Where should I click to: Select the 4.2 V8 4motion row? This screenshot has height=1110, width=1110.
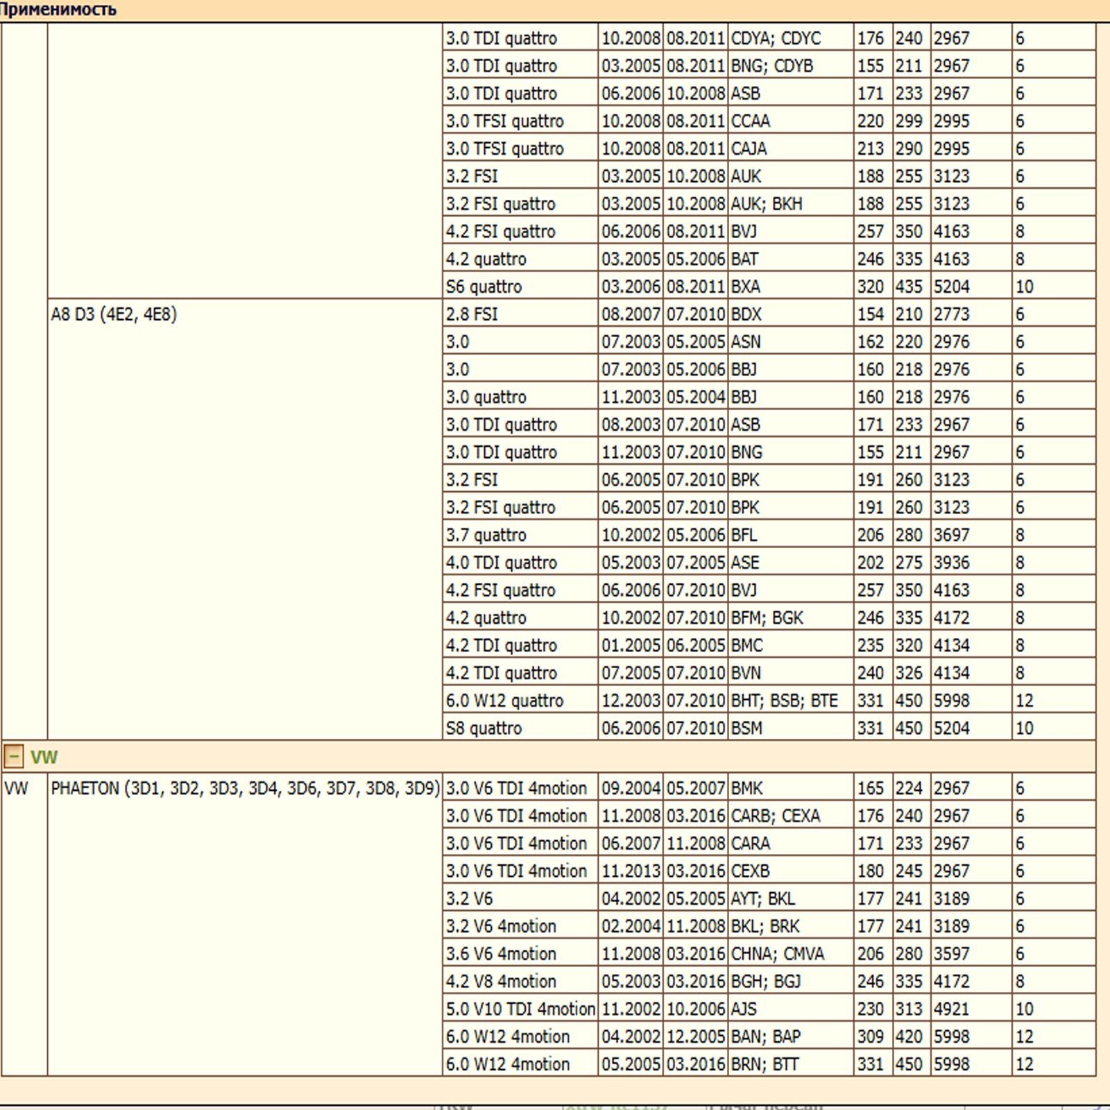point(769,981)
